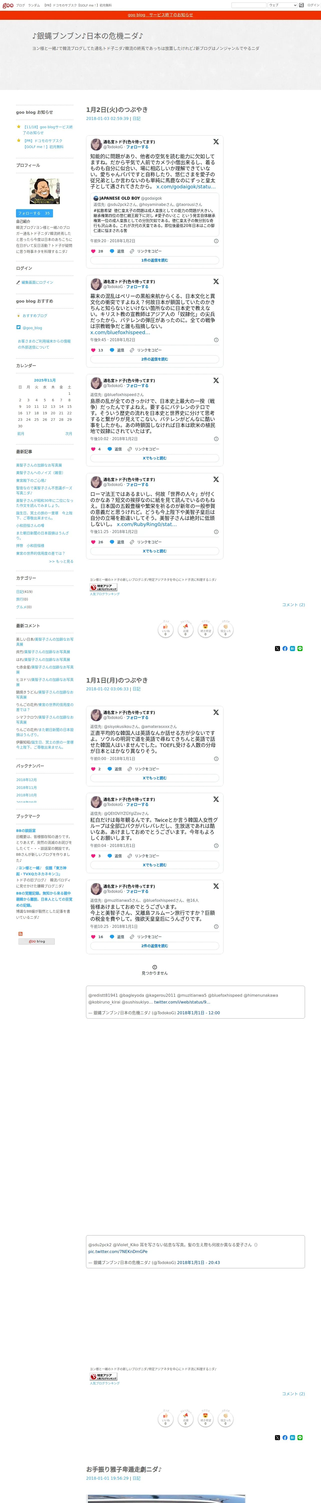
Task: Open ランダム link in top bar
Action: pyautogui.click(x=34, y=5)
